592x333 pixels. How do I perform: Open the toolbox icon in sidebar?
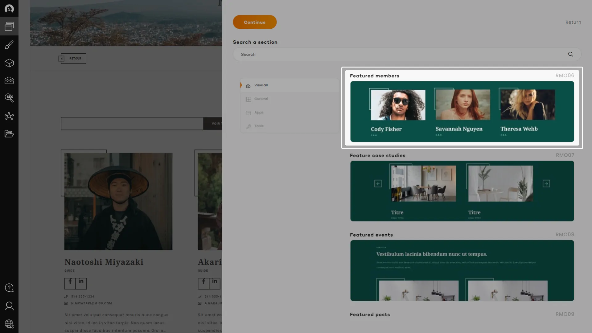9,80
